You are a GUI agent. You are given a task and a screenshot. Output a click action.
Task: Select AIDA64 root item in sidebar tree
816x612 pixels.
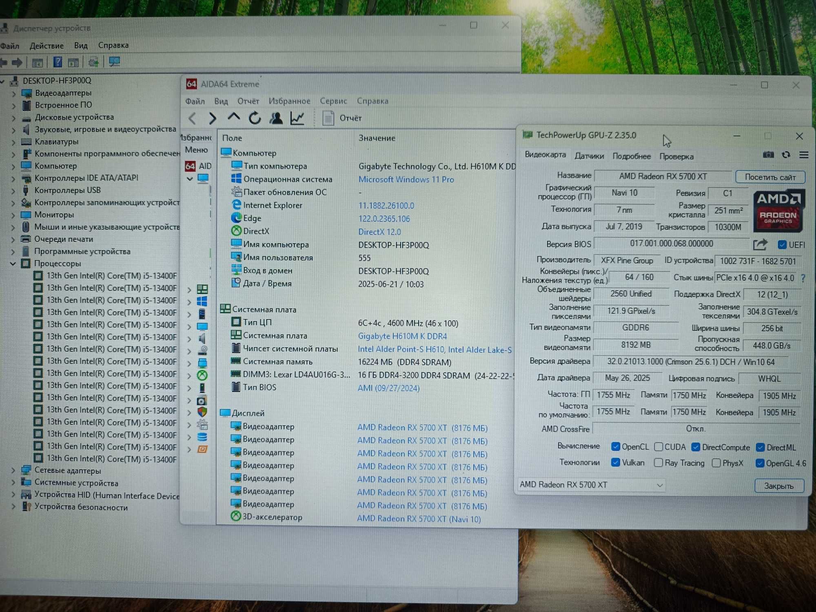click(x=198, y=166)
